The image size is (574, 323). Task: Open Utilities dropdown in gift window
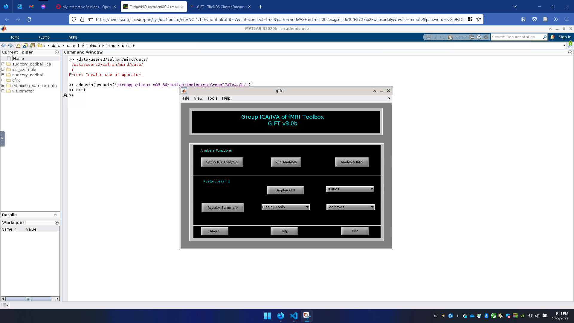[350, 189]
